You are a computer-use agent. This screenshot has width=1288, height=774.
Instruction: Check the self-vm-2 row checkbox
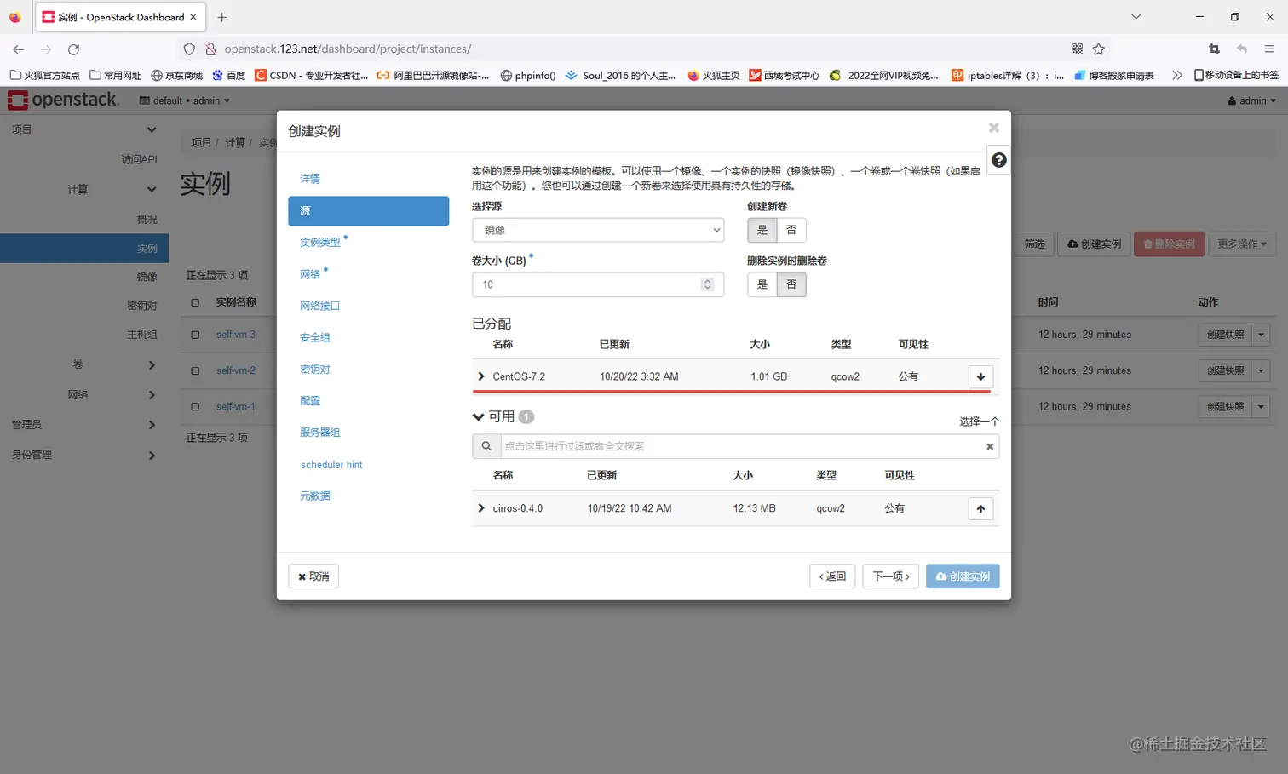[195, 370]
